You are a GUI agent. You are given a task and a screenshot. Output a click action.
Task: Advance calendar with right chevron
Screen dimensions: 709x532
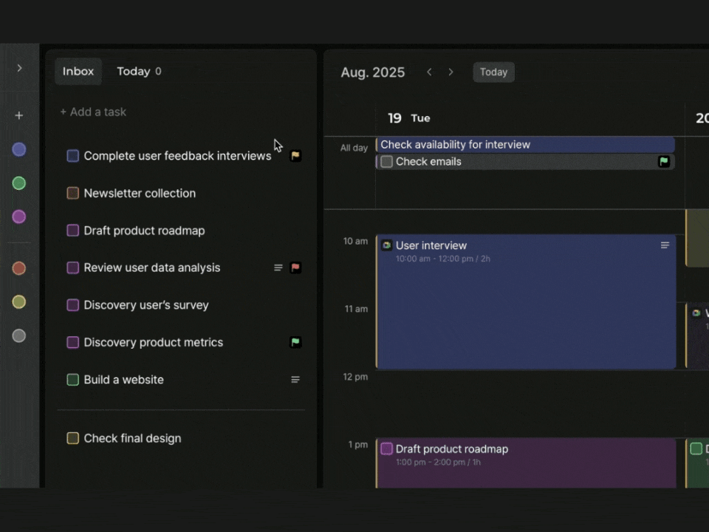point(451,72)
